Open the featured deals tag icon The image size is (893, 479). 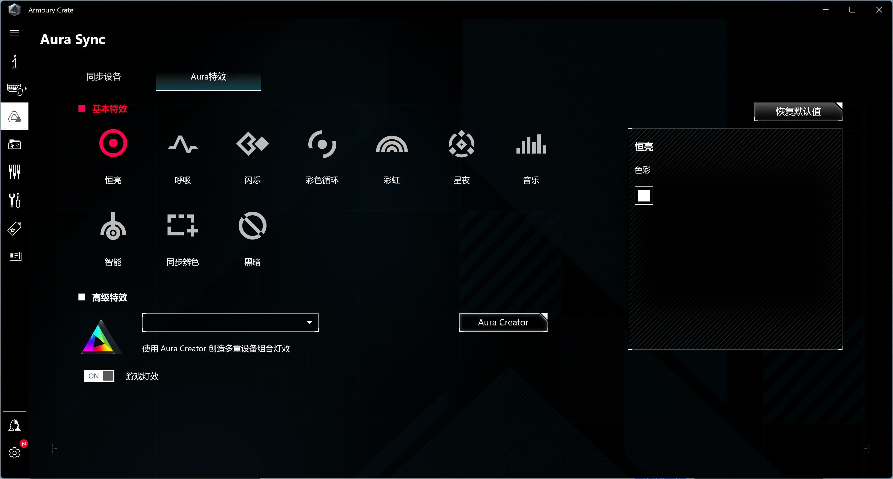pos(14,228)
